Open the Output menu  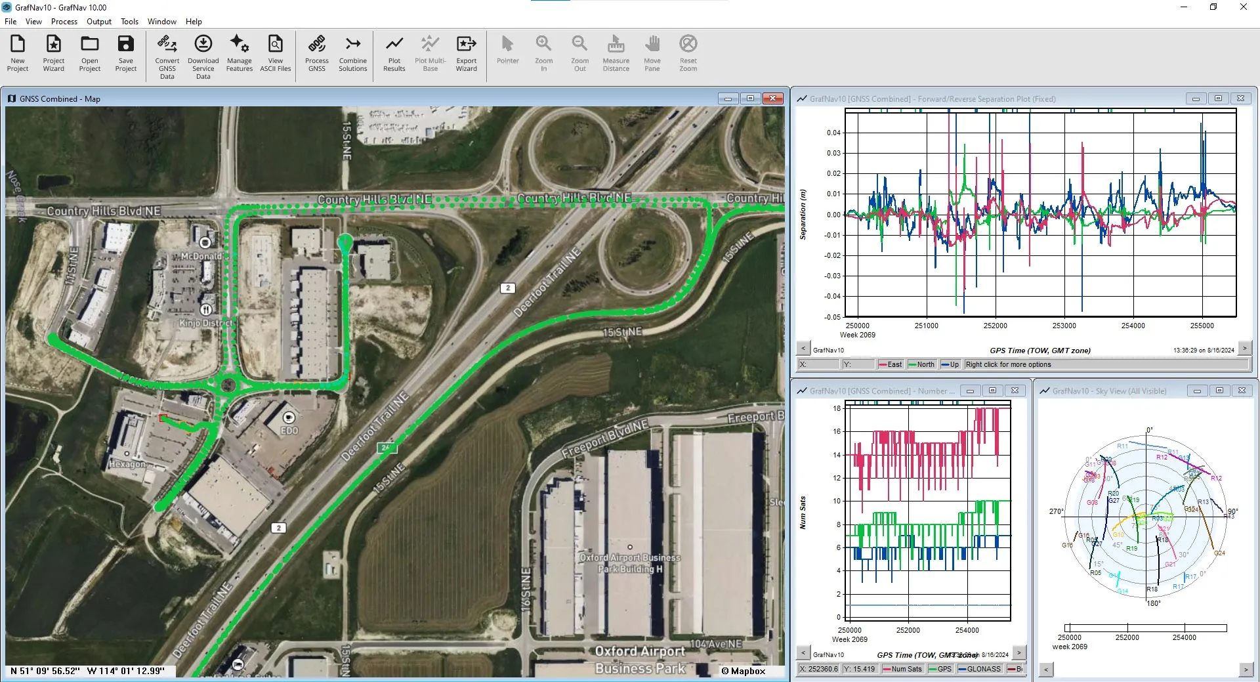(x=99, y=21)
